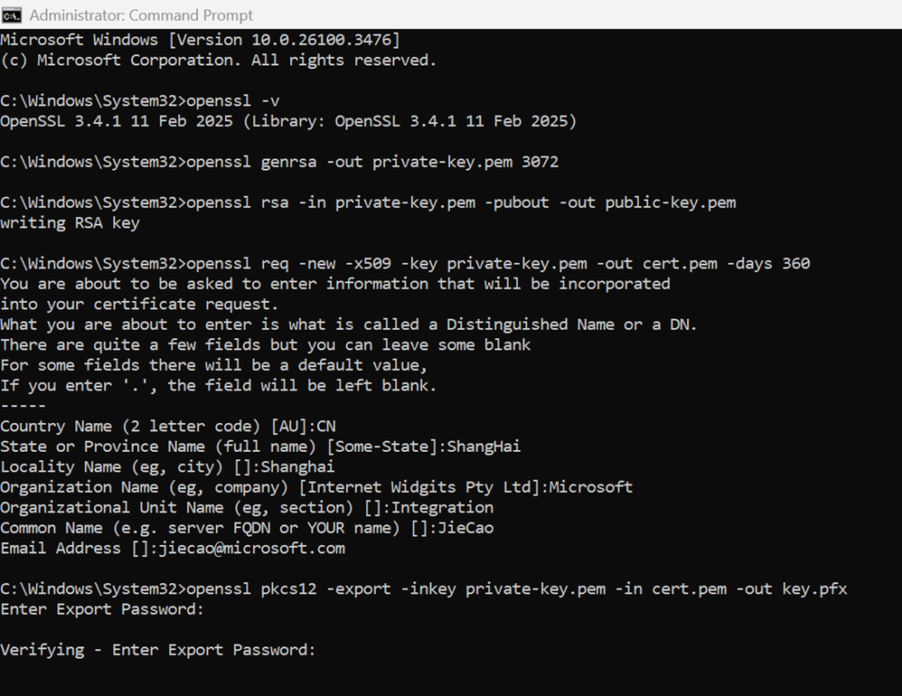The width and height of the screenshot is (902, 696).
Task: Click the email address jiecao@microsoft.com
Action: 252,548
